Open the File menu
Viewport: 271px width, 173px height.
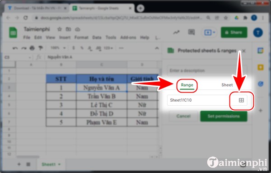click(27, 37)
